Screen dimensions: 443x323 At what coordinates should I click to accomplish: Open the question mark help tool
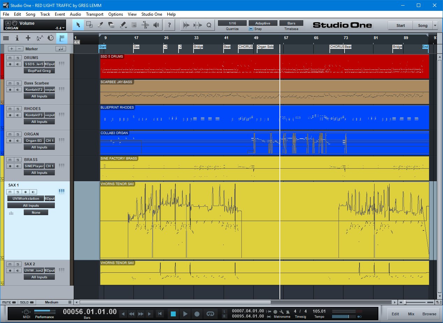tap(169, 25)
